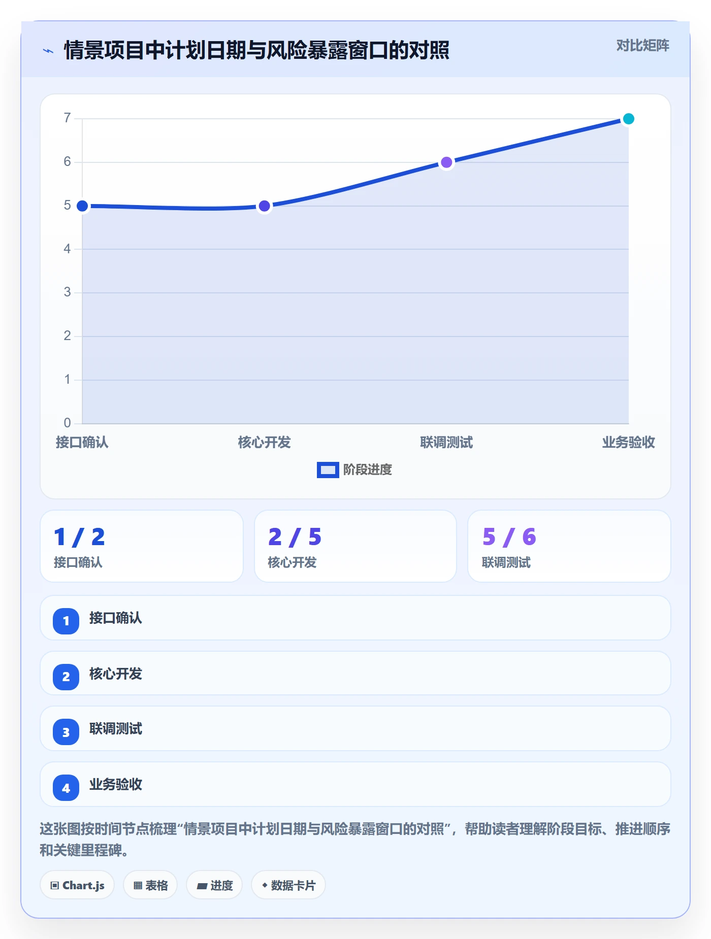Click the 接口确认 x-axis label
The image size is (711, 939).
[x=82, y=443]
